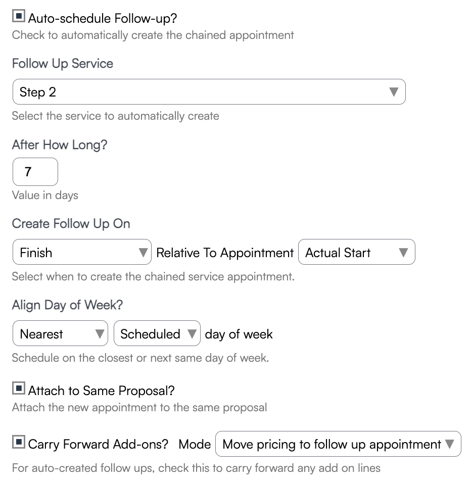This screenshot has width=473, height=486.
Task: Click the After How Long days field
Action: (35, 172)
